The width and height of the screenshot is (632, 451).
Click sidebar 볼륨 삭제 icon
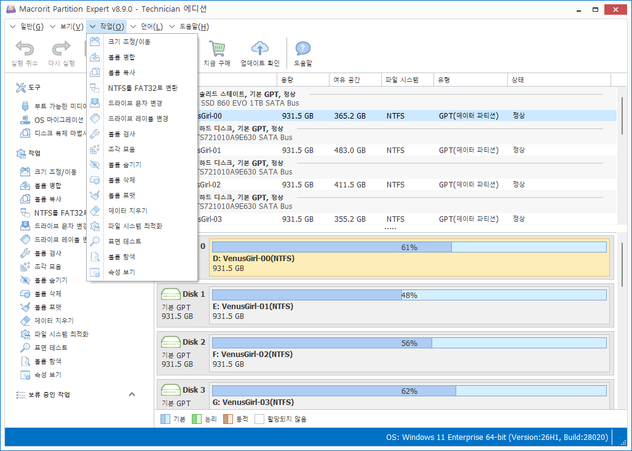tap(25, 294)
